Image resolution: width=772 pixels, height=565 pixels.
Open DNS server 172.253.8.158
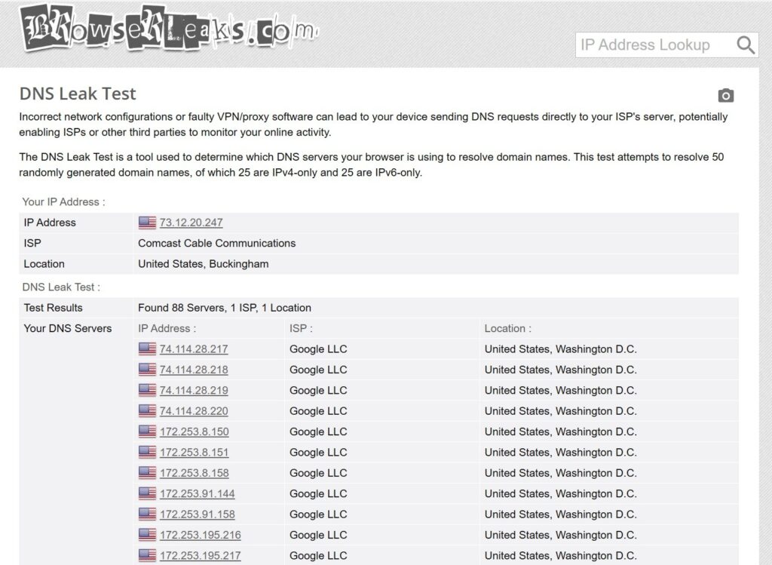(x=194, y=474)
